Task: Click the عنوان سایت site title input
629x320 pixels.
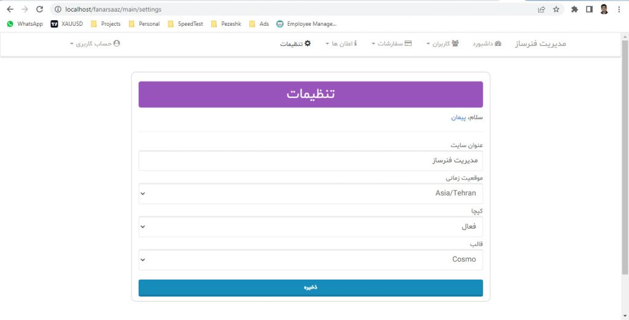Action: click(310, 161)
